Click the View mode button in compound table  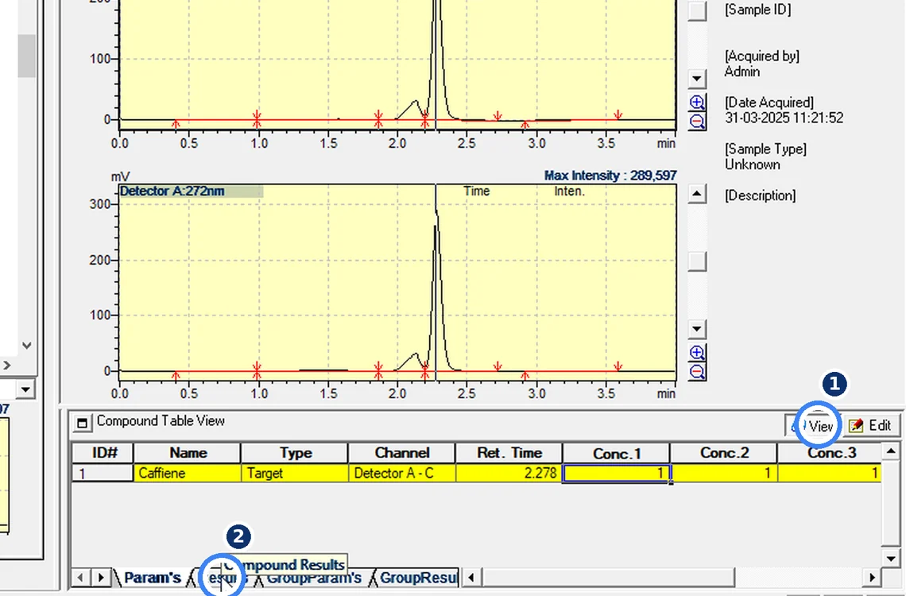[814, 426]
